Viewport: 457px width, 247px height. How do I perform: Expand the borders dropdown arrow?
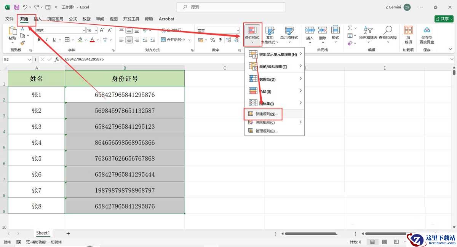click(73, 40)
